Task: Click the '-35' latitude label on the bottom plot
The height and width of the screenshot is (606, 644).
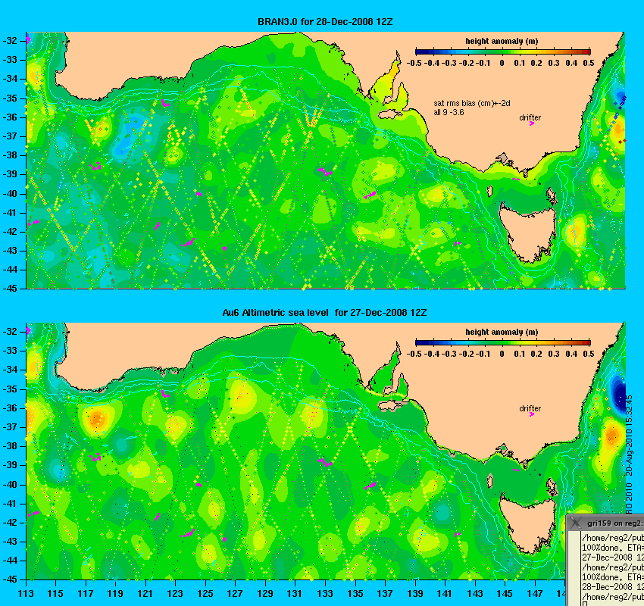Action: [x=10, y=389]
